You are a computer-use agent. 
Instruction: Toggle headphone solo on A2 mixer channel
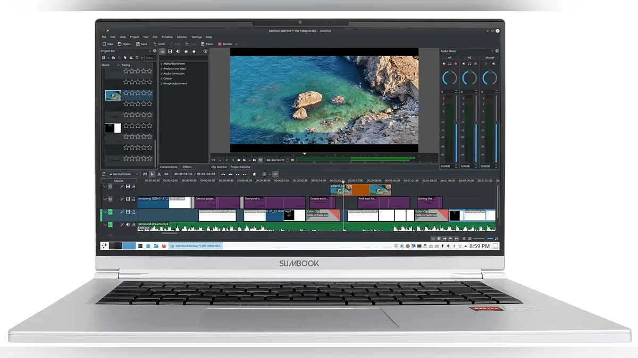[x=469, y=64]
